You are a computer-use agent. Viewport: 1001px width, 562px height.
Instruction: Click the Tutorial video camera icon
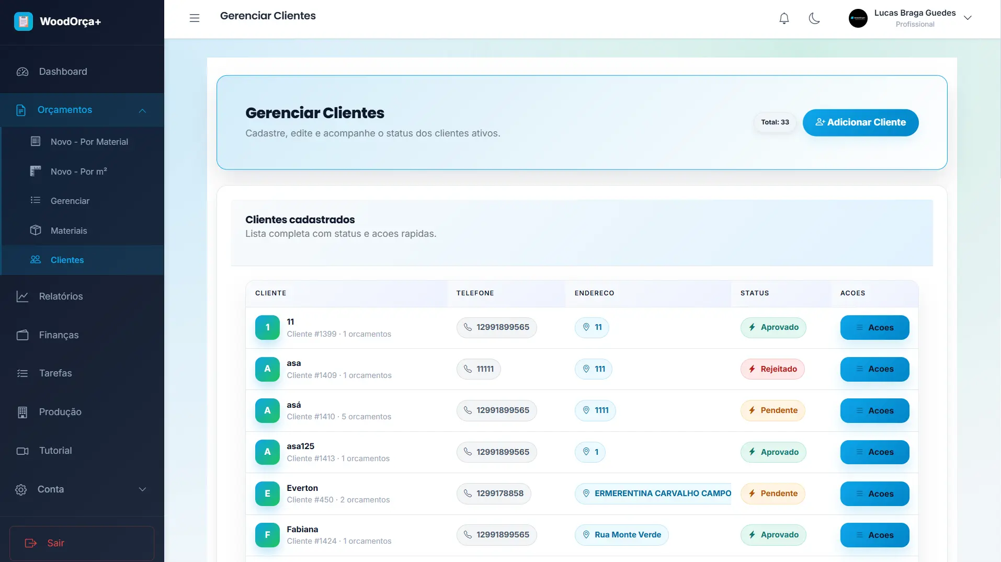[22, 451]
